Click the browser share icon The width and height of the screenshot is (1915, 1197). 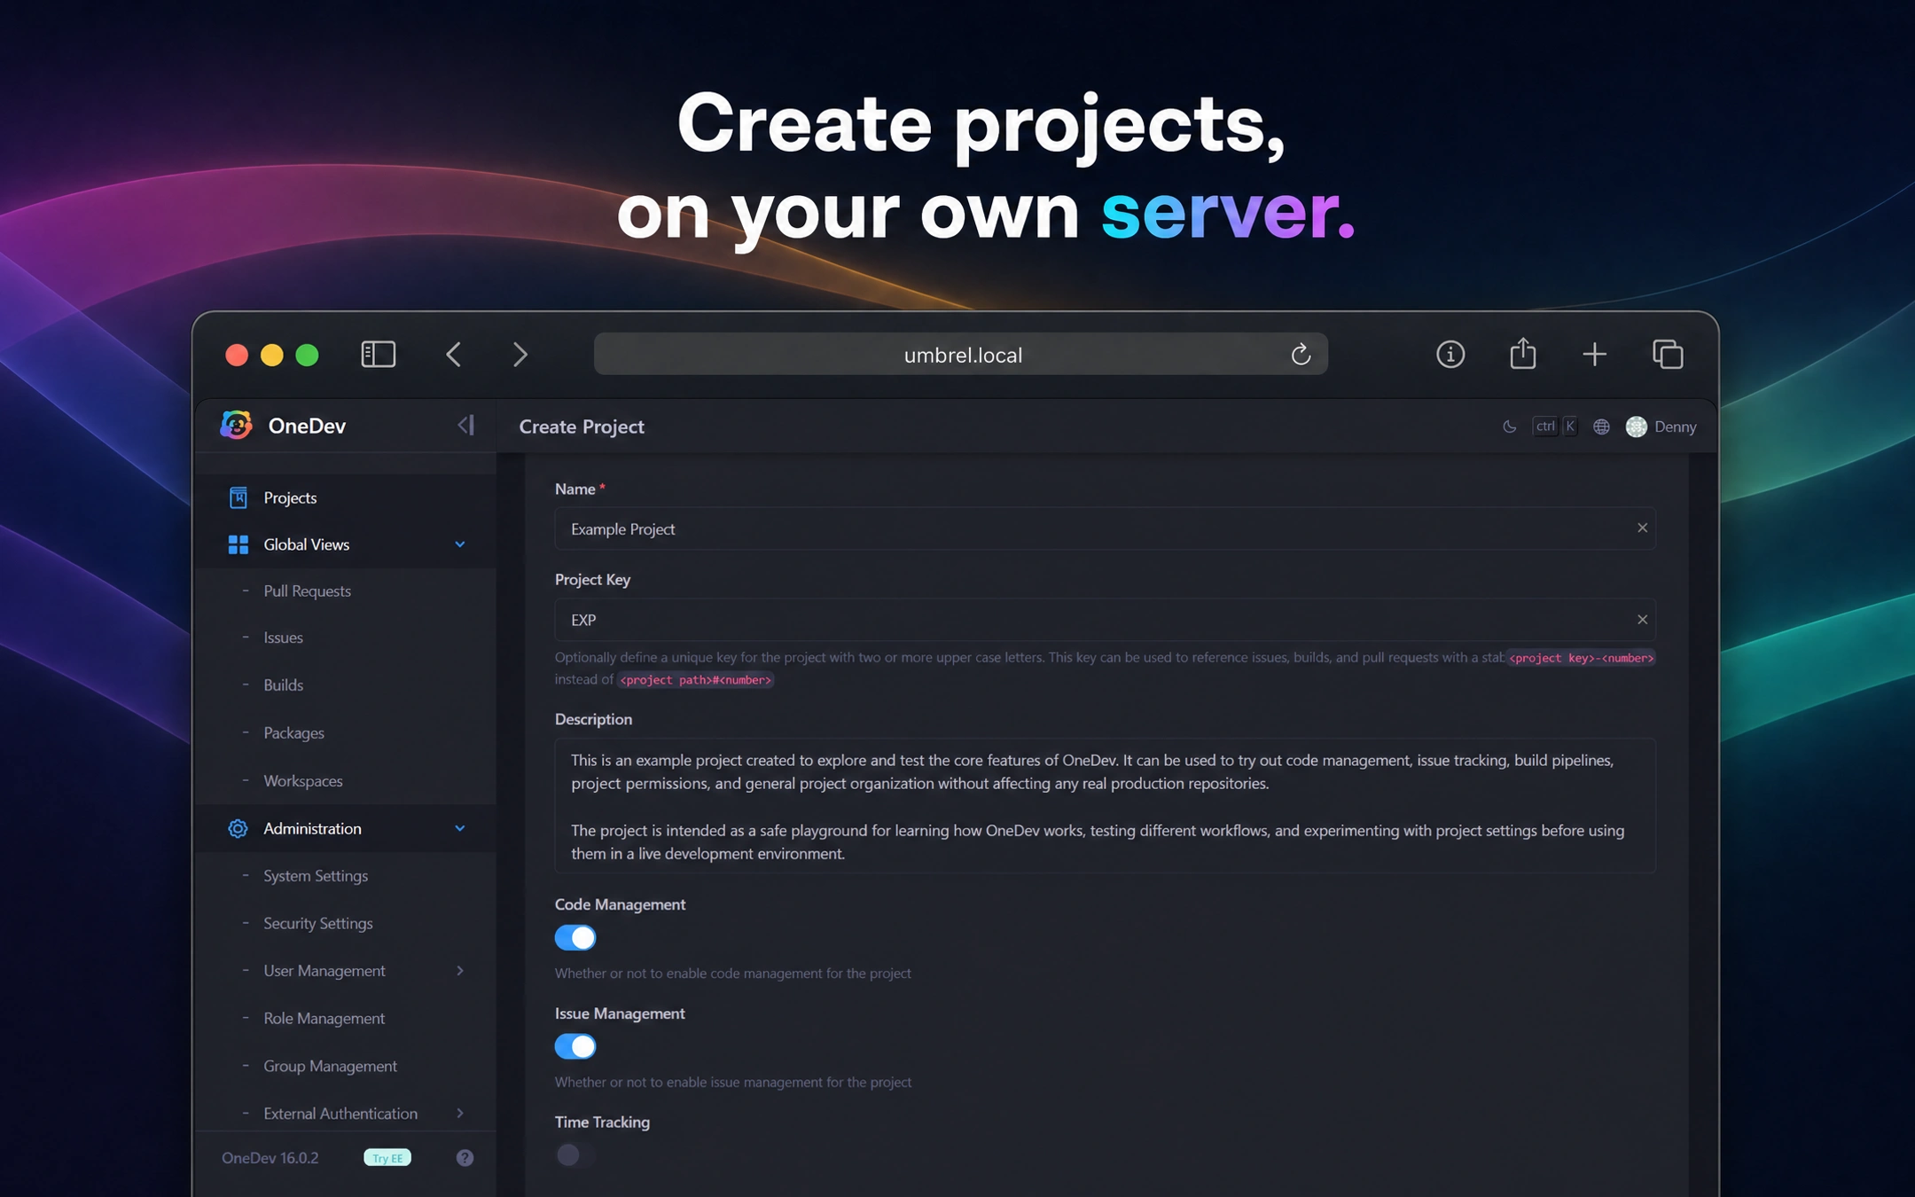[x=1523, y=353]
